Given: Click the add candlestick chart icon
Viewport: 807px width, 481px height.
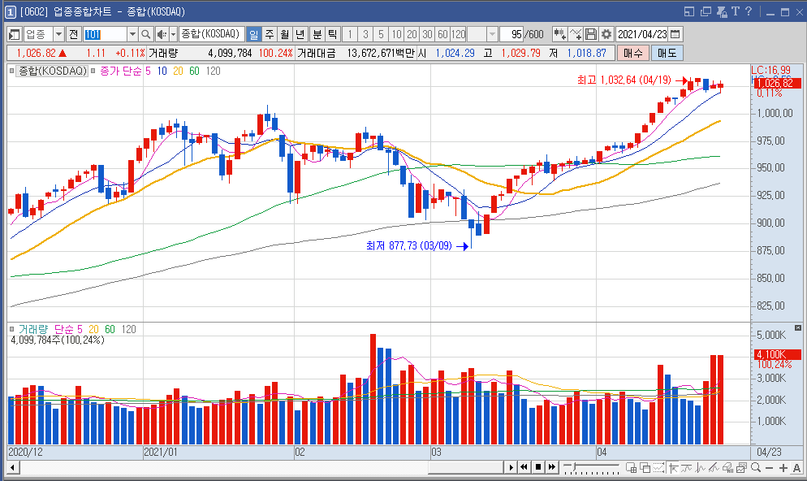Looking at the screenshot, I should (560, 34).
